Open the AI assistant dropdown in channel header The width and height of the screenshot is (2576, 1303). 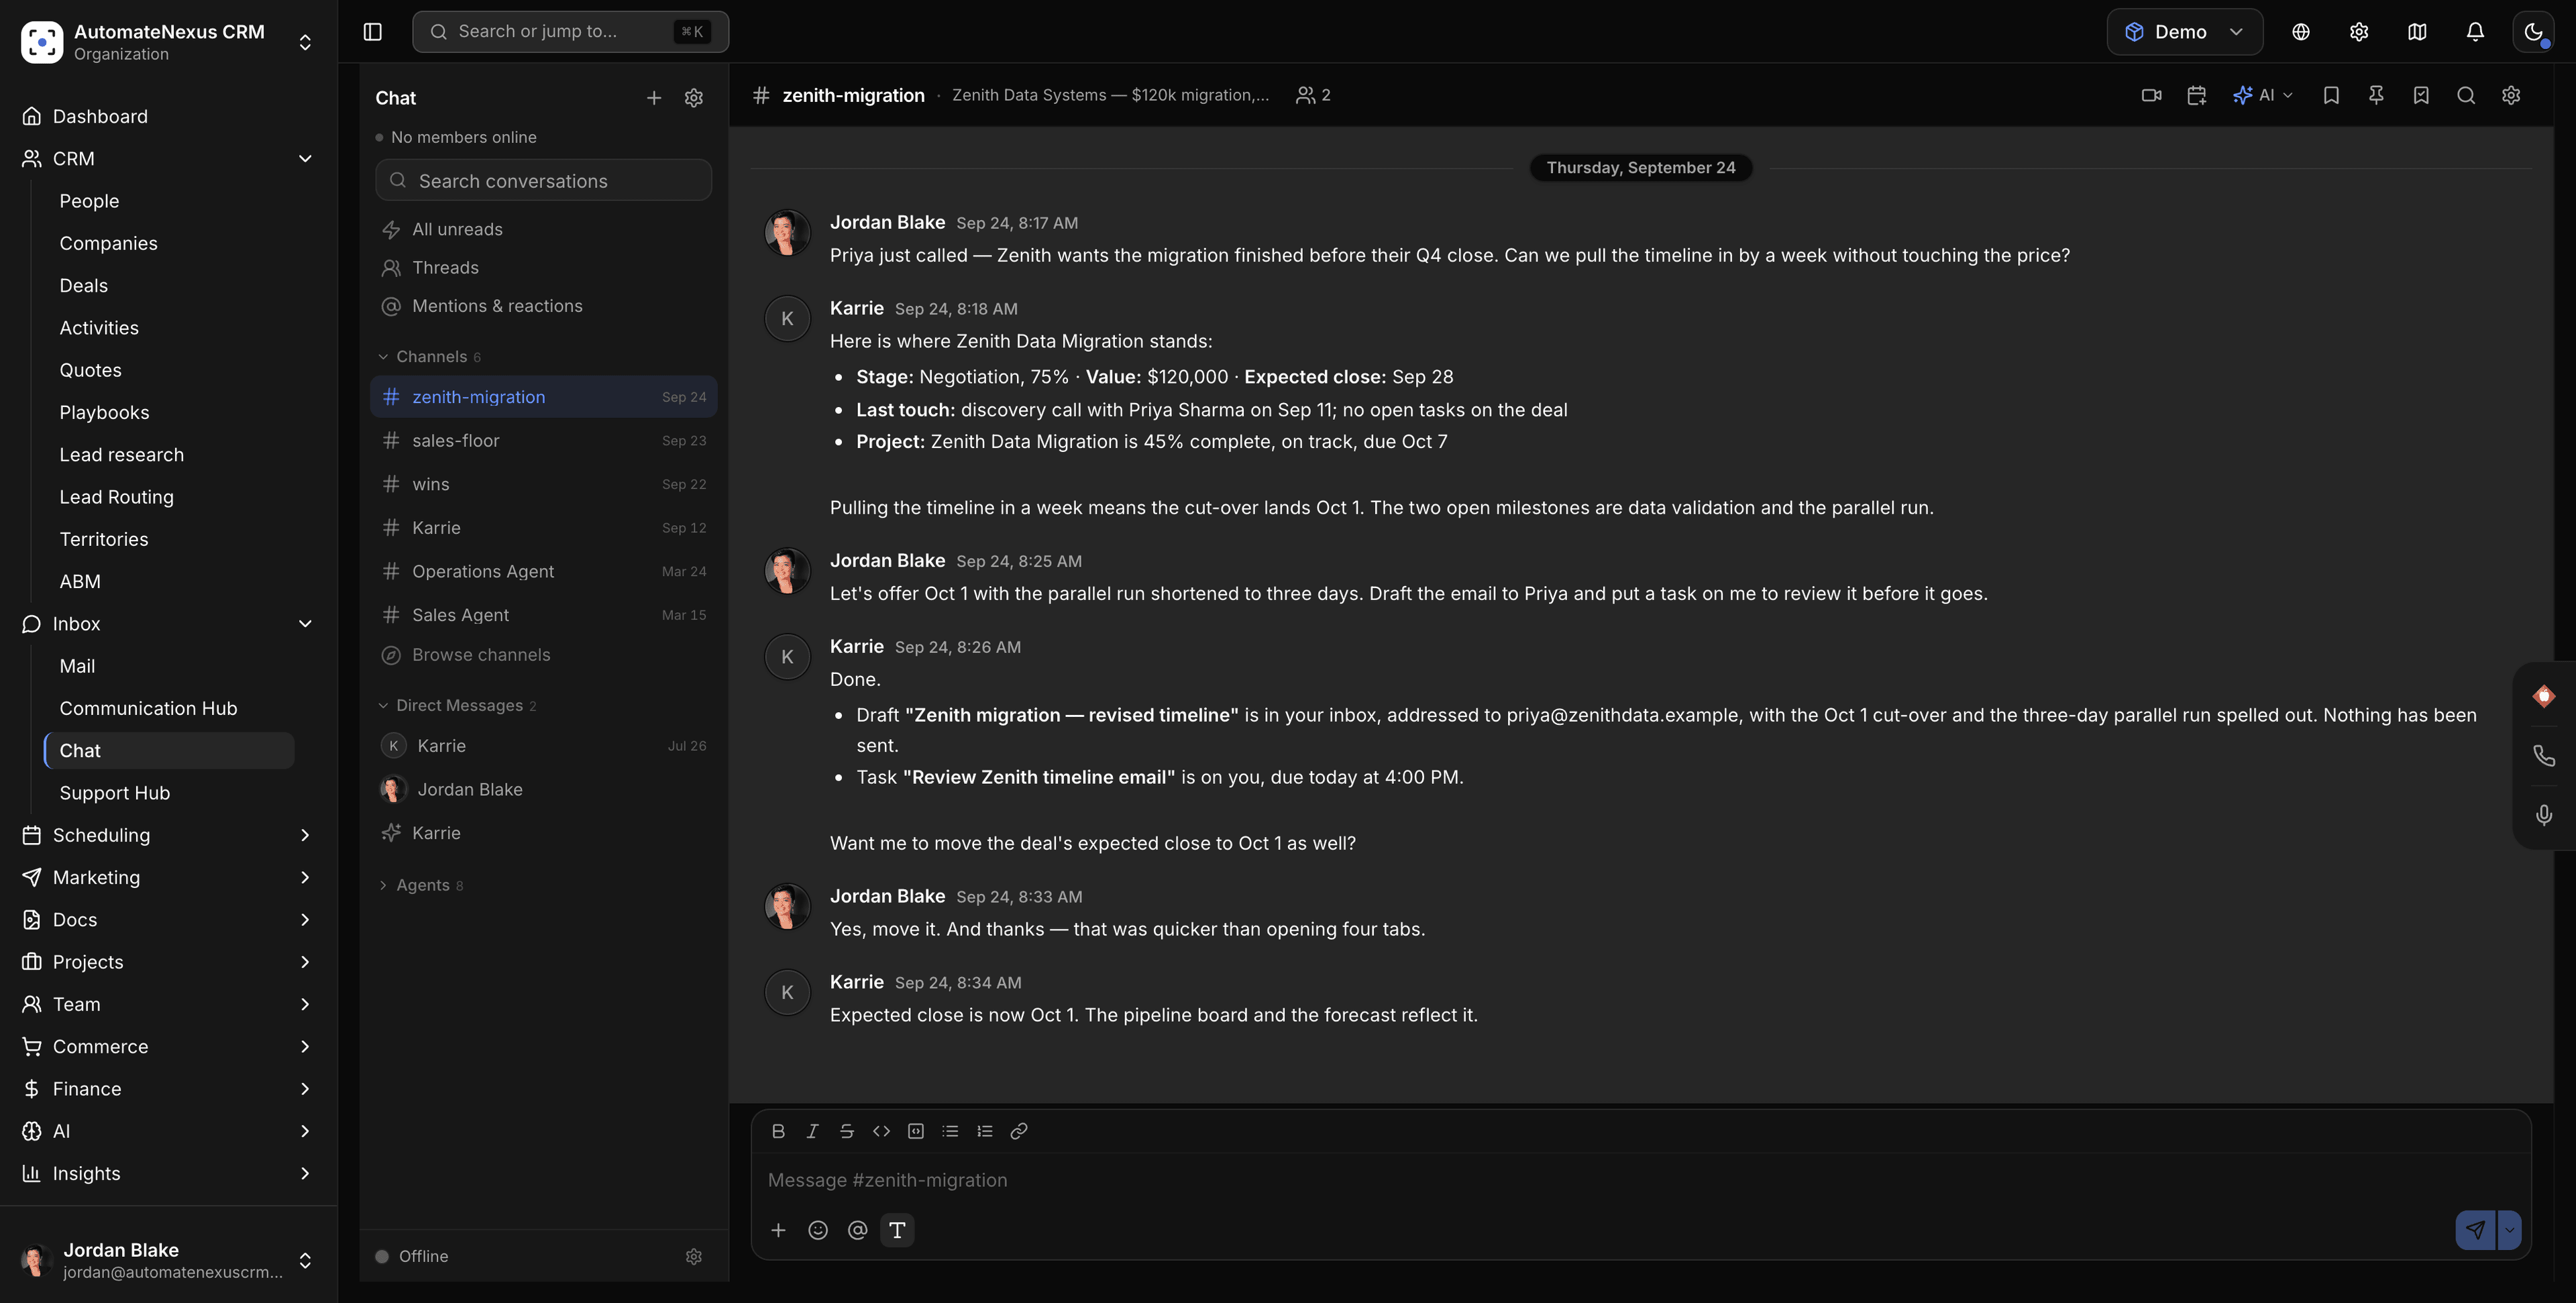[x=2262, y=95]
